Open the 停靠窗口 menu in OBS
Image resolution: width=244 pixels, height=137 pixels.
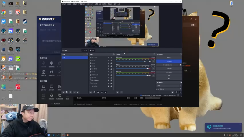coord(82,4)
